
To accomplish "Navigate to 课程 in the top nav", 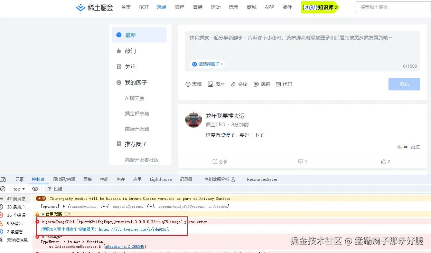I will (179, 7).
